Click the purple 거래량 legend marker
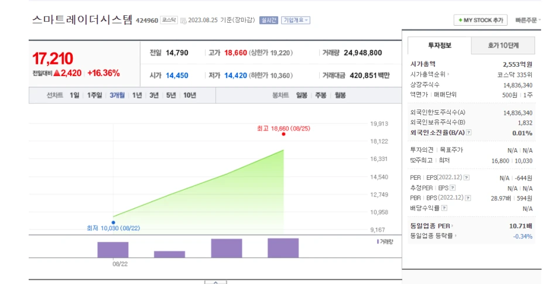548x284 pixels. (x=378, y=242)
